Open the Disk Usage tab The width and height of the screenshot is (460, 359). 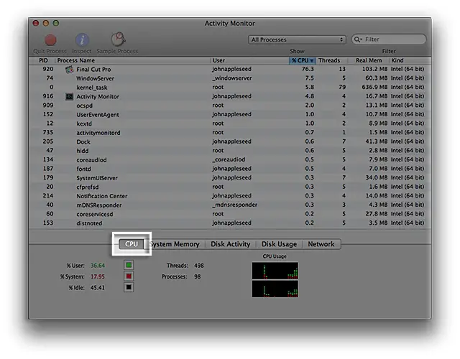[279, 244]
